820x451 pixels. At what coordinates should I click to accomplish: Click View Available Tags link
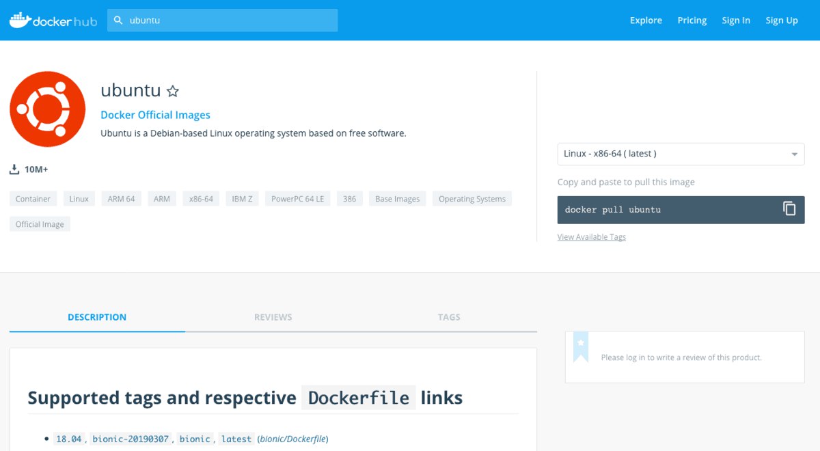coord(592,237)
